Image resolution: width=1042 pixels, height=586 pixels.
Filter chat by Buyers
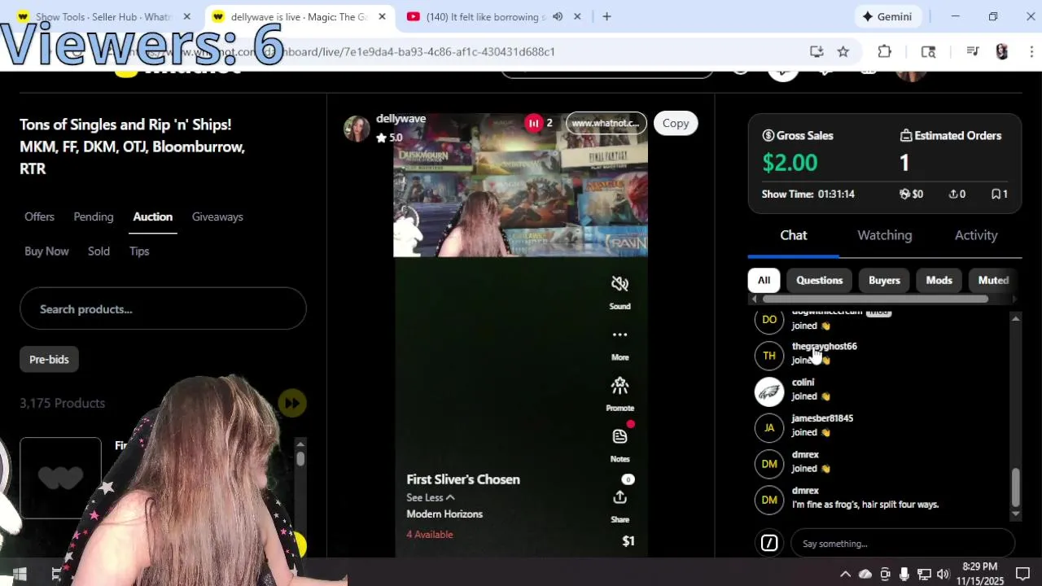[884, 280]
